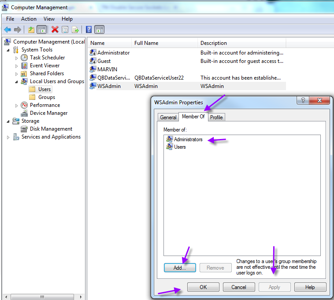This screenshot has width=334, height=300.
Task: Click the Guest user account icon
Action: tap(93, 61)
